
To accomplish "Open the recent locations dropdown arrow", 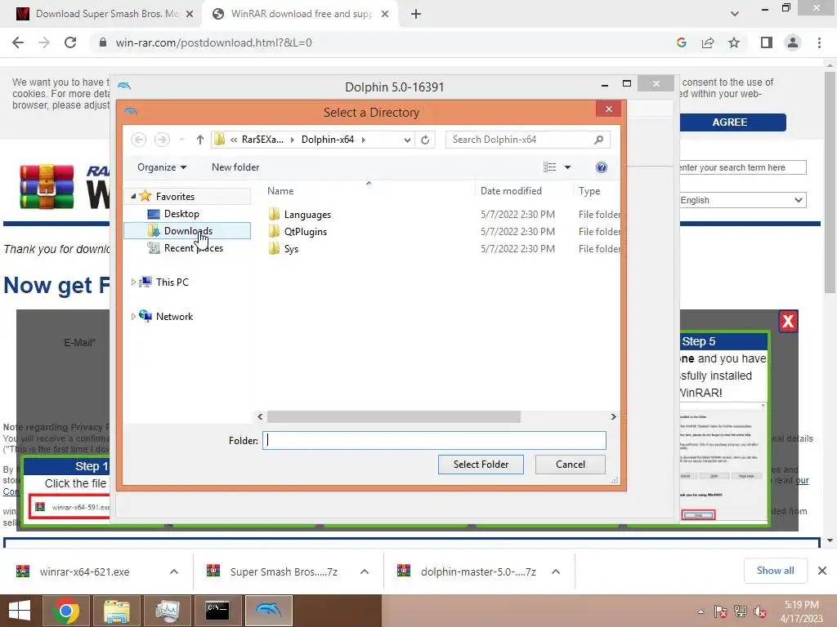I will 182,140.
